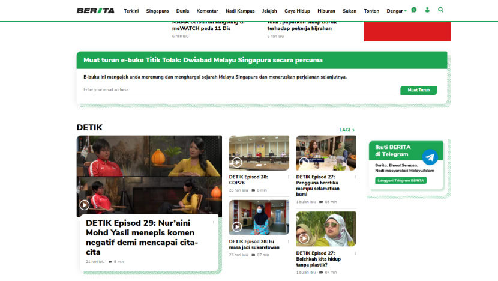The width and height of the screenshot is (498, 281).
Task: Open the Terkini menu item
Action: pyautogui.click(x=131, y=11)
